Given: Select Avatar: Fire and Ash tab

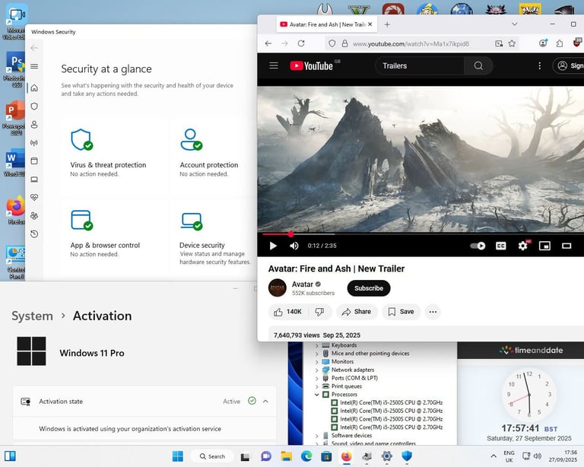Looking at the screenshot, I should click(x=326, y=24).
